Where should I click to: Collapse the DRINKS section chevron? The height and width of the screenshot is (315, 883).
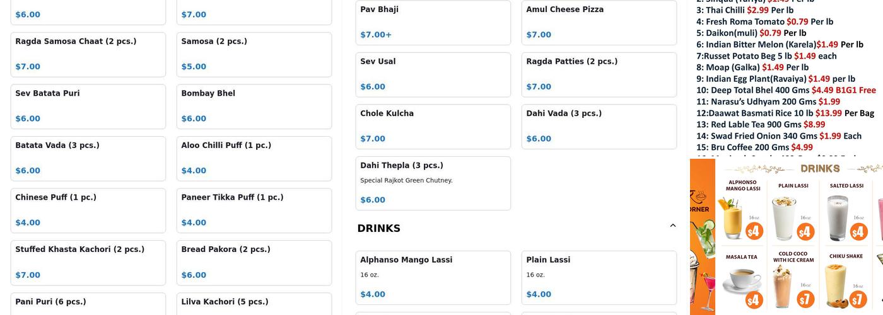(x=672, y=226)
